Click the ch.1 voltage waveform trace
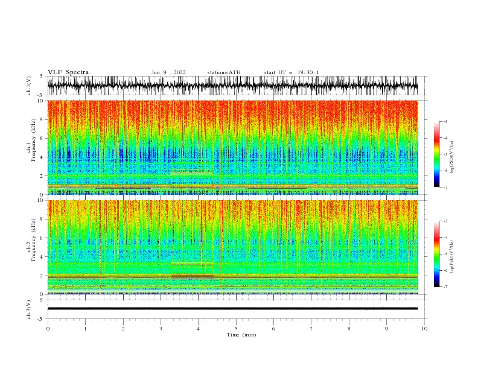Screen dimensions: 478x369 coord(232,86)
